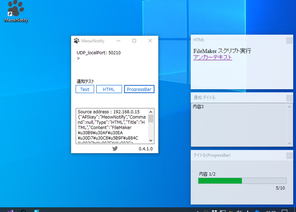Dismiss the HTML notification popup
This screenshot has width=296, height=212.
[x=289, y=40]
